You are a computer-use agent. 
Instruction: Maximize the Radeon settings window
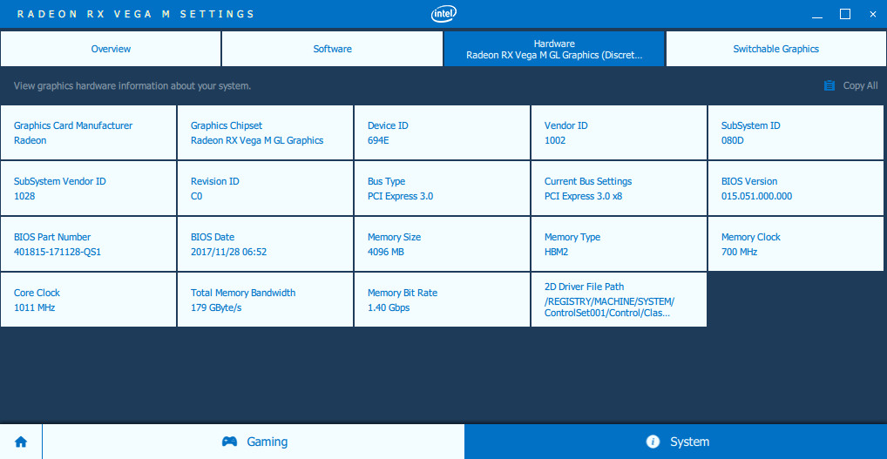pos(845,14)
